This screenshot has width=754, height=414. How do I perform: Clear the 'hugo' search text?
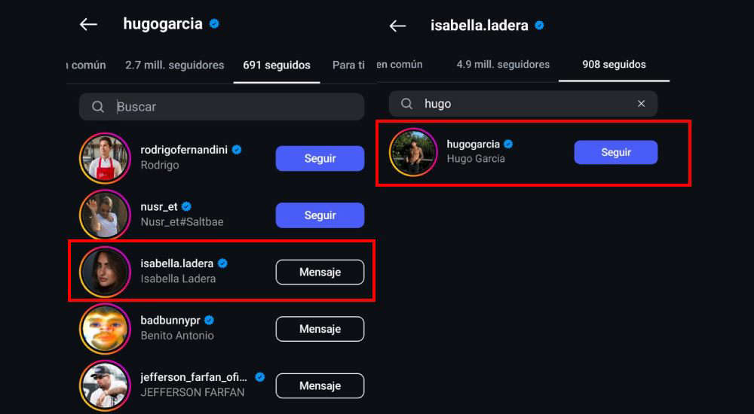641,104
